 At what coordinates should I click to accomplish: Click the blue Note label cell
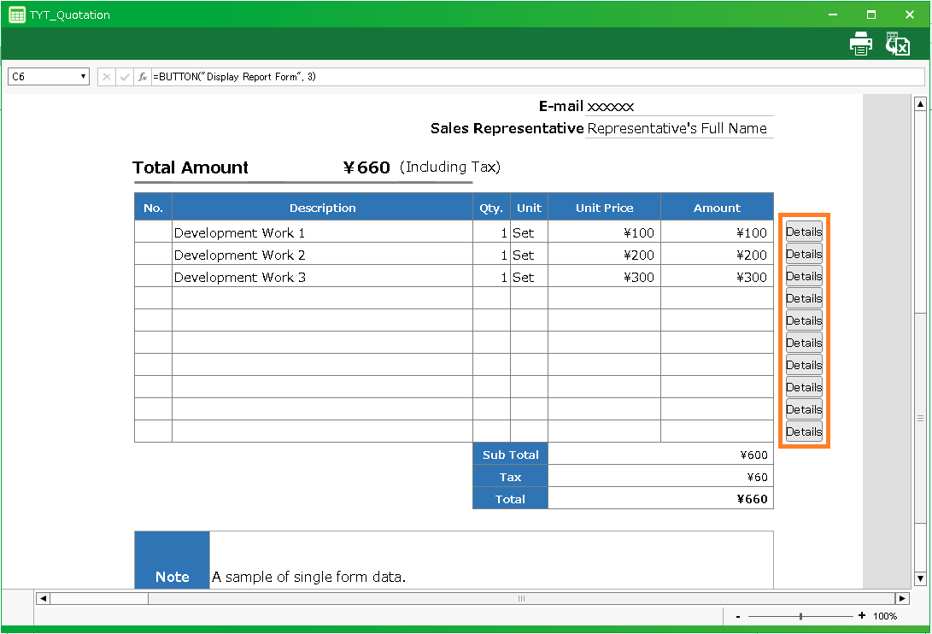172,561
